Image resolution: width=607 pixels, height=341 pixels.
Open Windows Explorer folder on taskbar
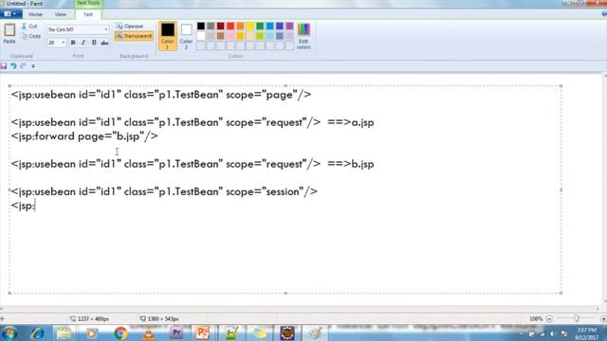(x=64, y=332)
